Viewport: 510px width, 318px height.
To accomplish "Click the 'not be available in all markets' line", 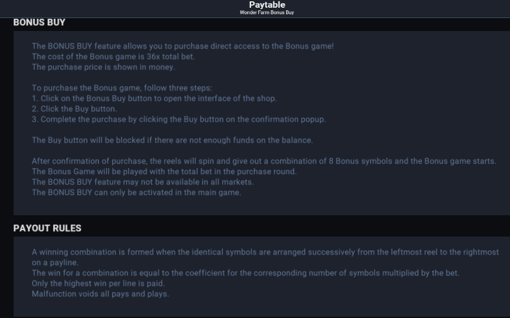I will pyautogui.click(x=143, y=182).
